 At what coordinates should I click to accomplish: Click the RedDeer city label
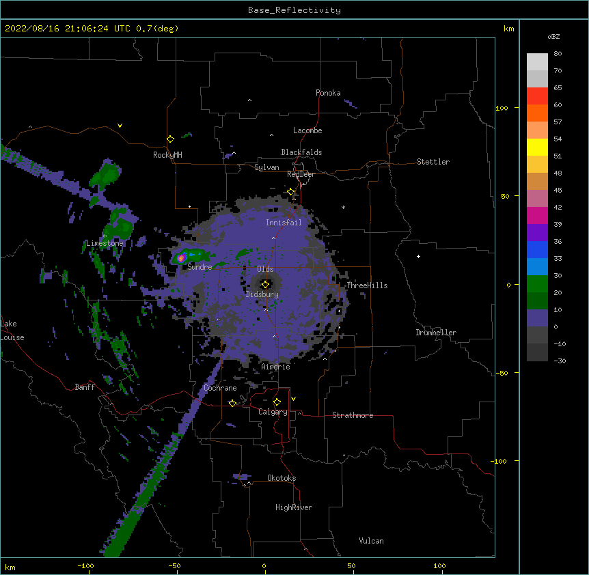click(x=301, y=174)
